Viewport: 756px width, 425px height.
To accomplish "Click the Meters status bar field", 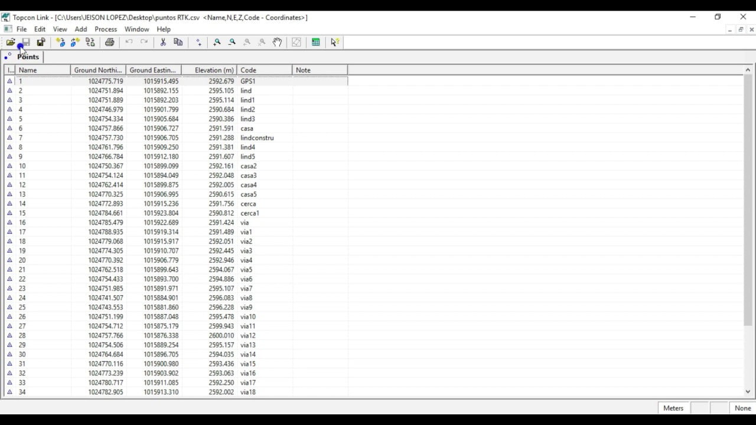I will tap(673, 408).
